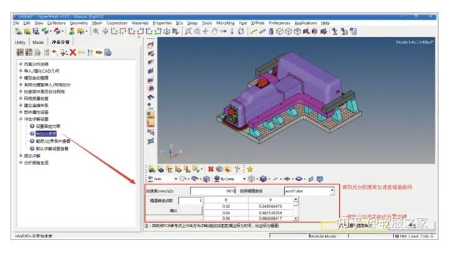
Task: Click the orange right-arrow icon in tab toolbar
Action: pos(99,53)
